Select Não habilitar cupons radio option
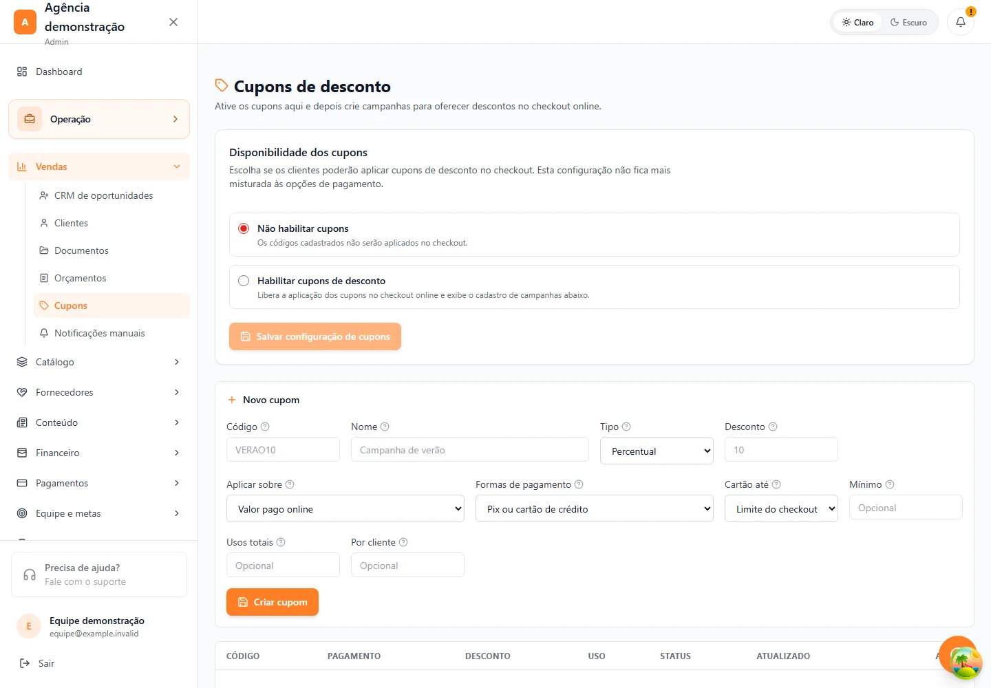Screen dimensions: 991x688 pyautogui.click(x=244, y=228)
